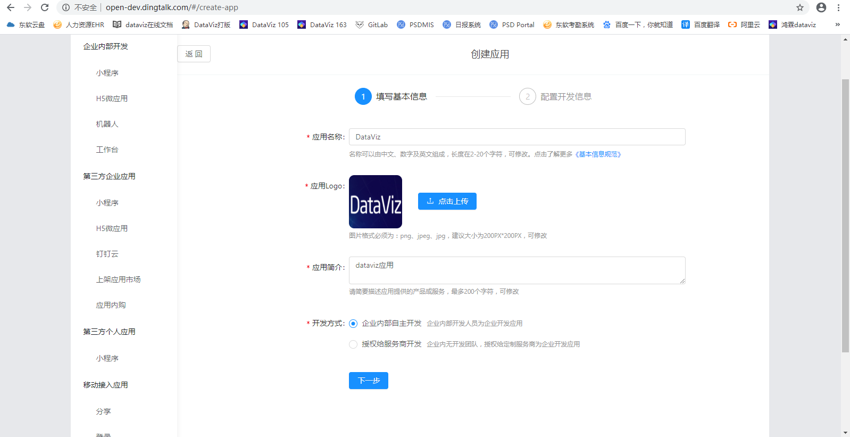Click the 返回 button
The image size is (850, 437).
(x=194, y=54)
